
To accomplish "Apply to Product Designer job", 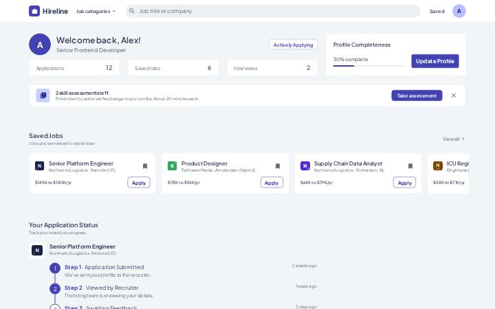I will 272,183.
